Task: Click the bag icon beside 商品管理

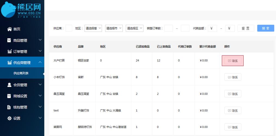Action: (x=9, y=40)
